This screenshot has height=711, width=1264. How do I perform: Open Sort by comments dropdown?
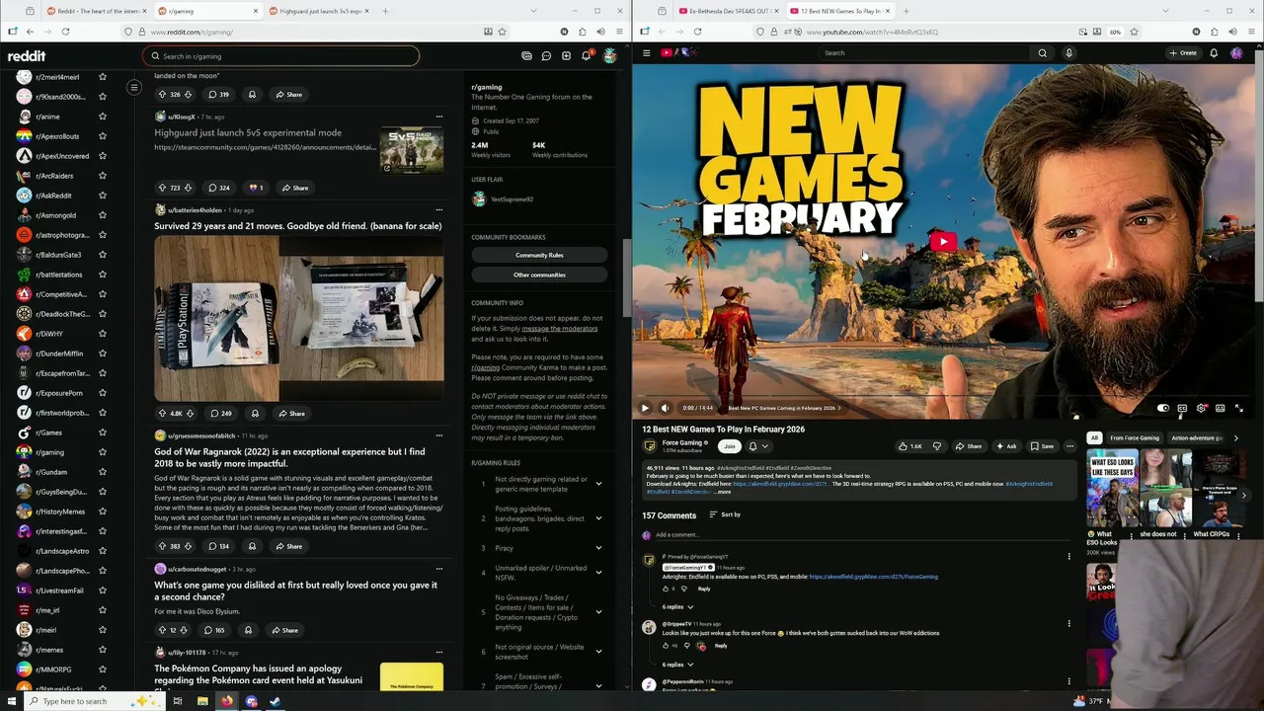click(725, 514)
